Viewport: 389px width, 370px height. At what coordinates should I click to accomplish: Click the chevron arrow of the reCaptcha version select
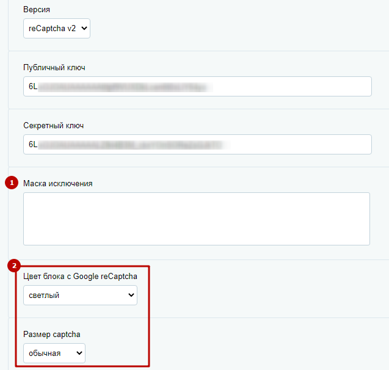tap(84, 28)
